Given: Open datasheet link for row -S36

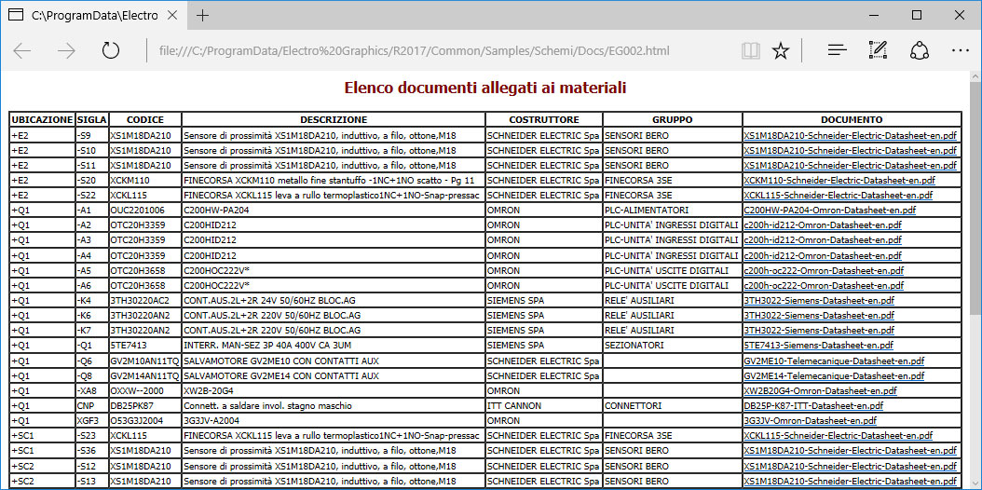Looking at the screenshot, I should point(850,451).
